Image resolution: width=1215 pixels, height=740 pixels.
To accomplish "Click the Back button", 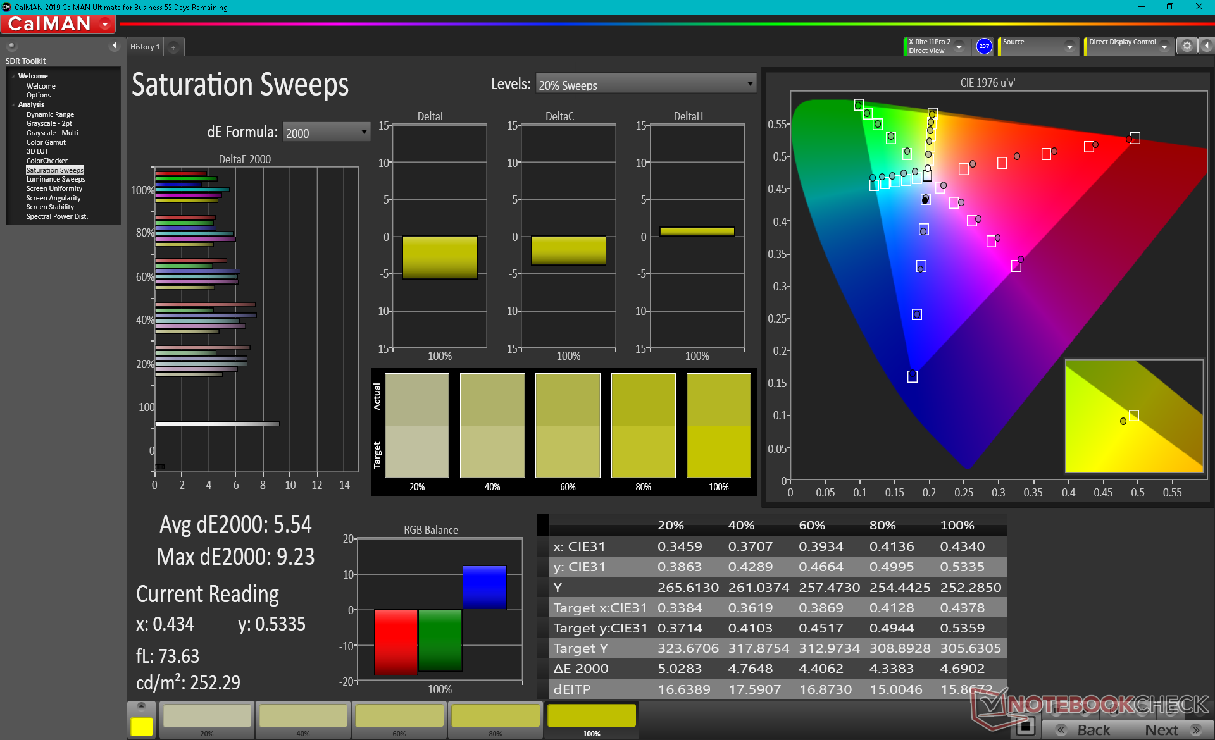I will (x=1085, y=729).
